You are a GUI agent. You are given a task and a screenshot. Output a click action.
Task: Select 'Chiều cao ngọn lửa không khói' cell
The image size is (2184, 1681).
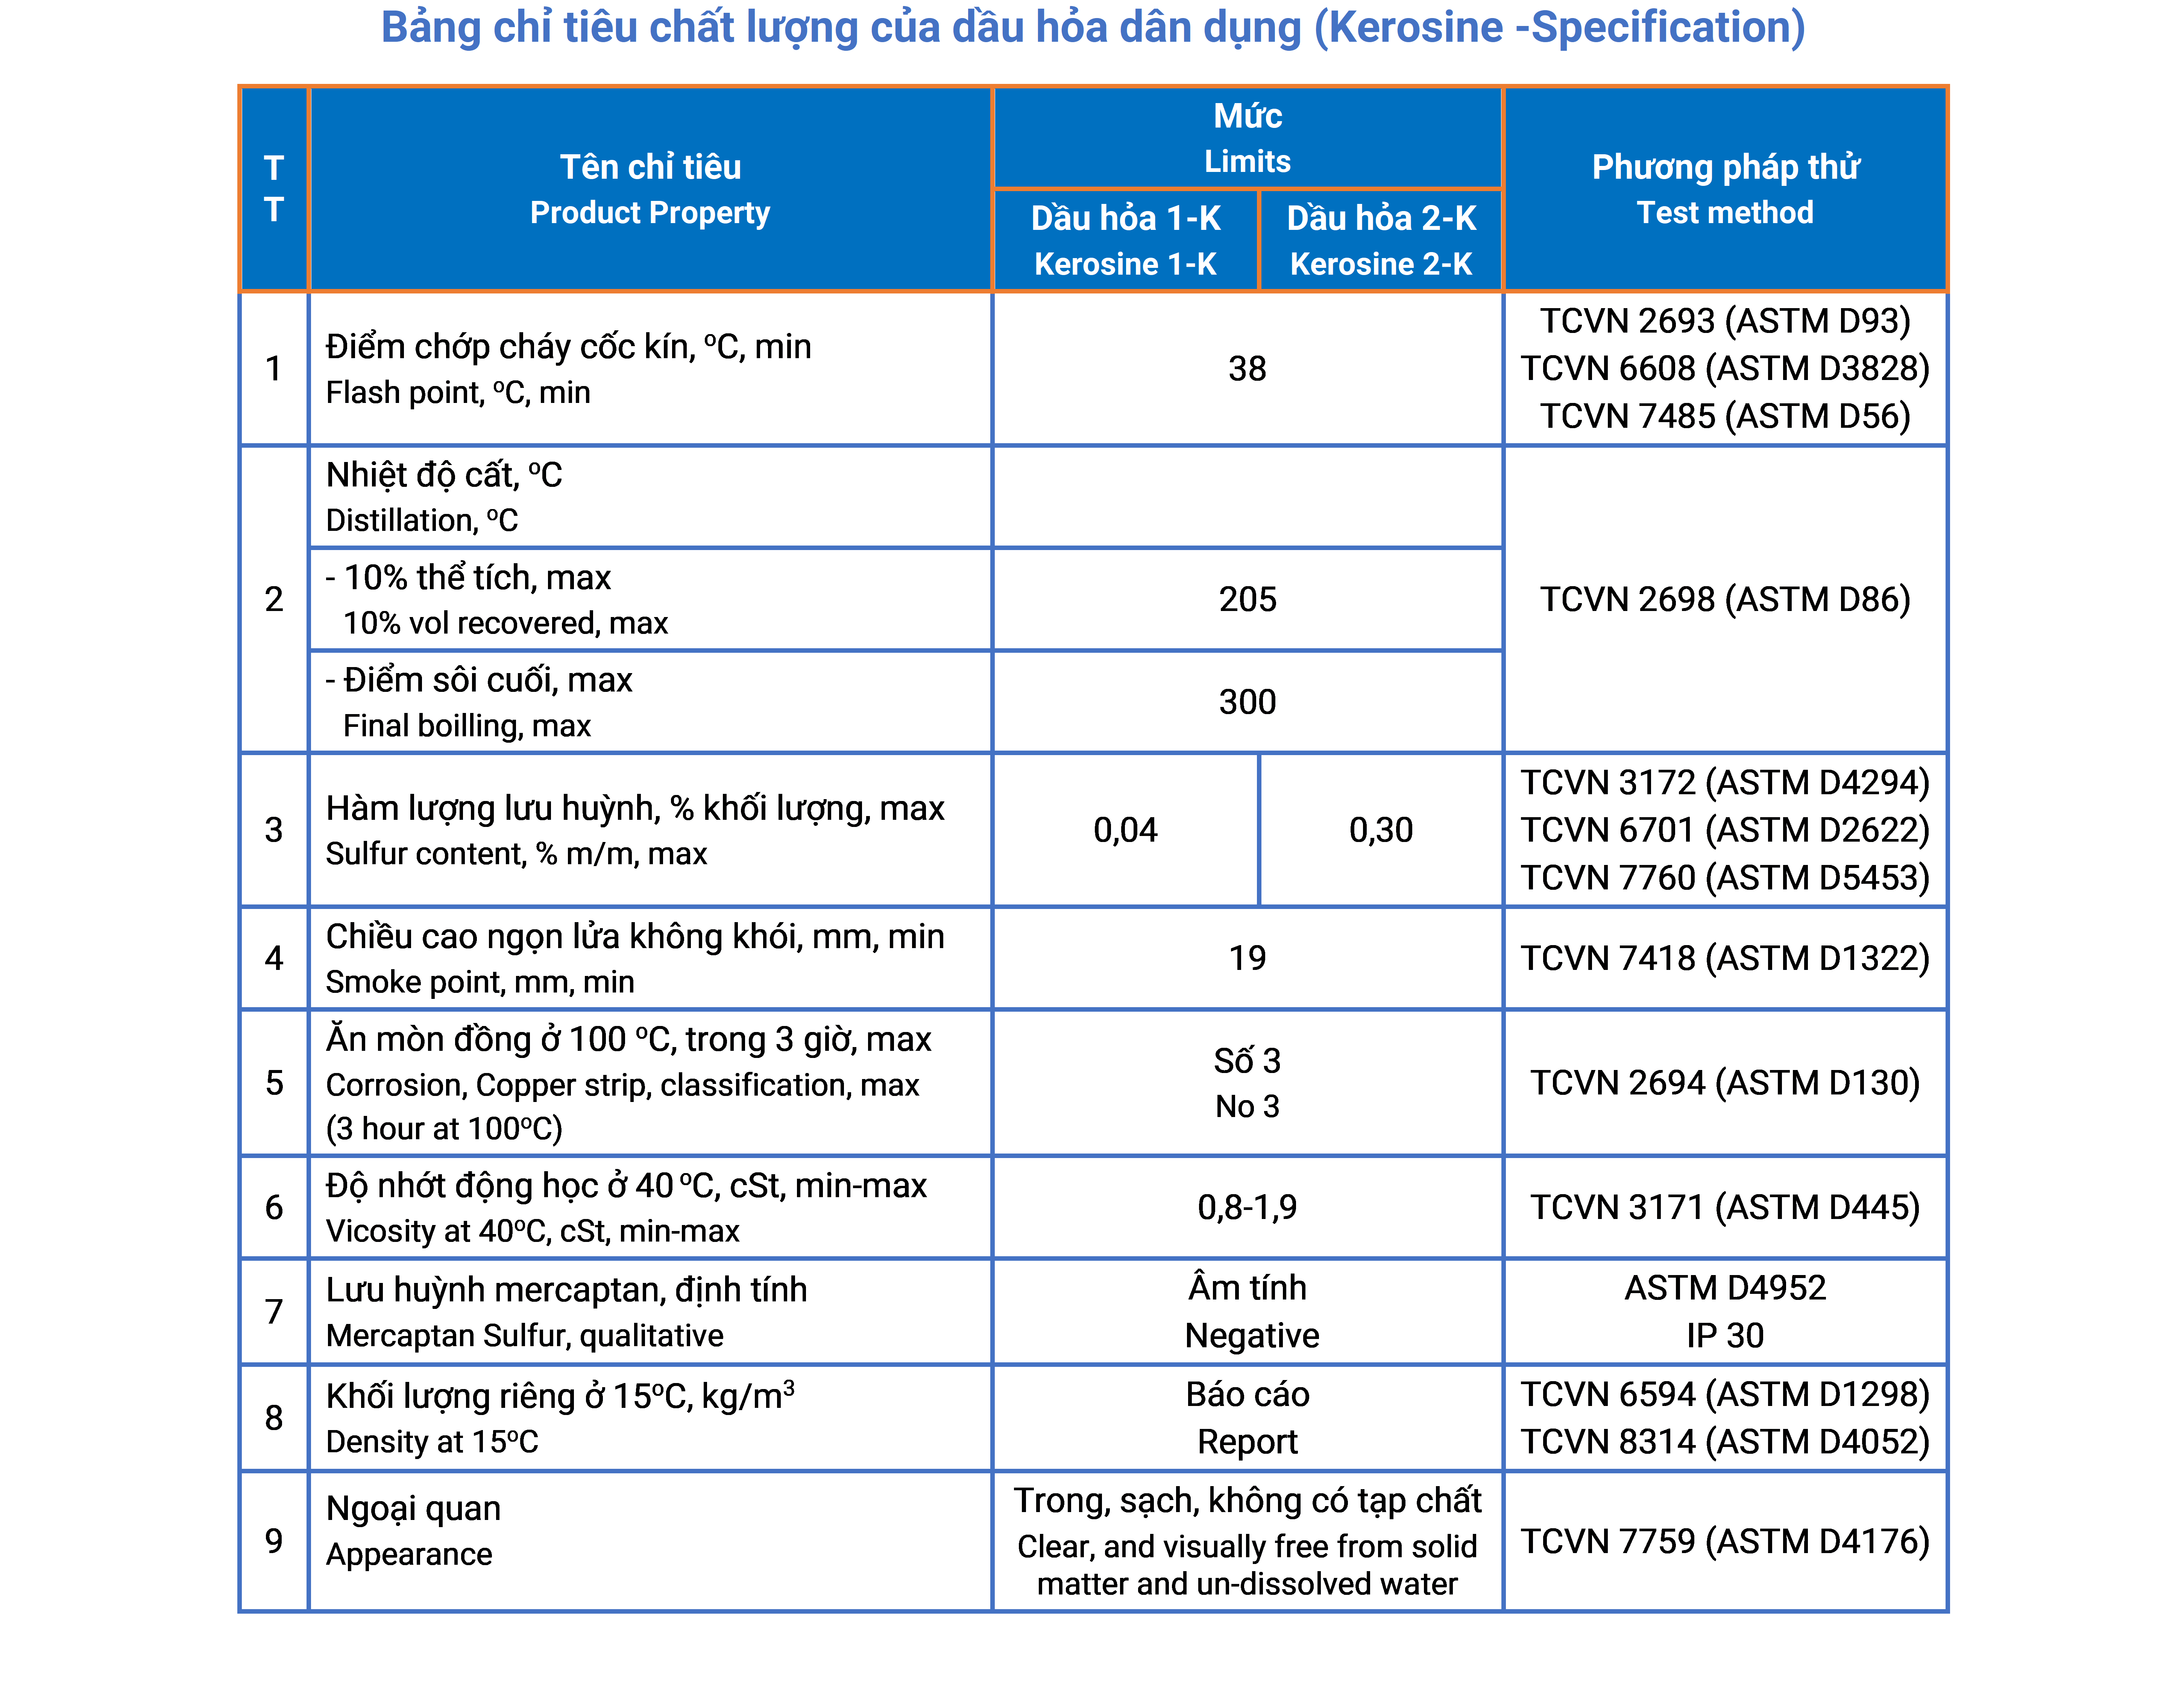(x=650, y=959)
